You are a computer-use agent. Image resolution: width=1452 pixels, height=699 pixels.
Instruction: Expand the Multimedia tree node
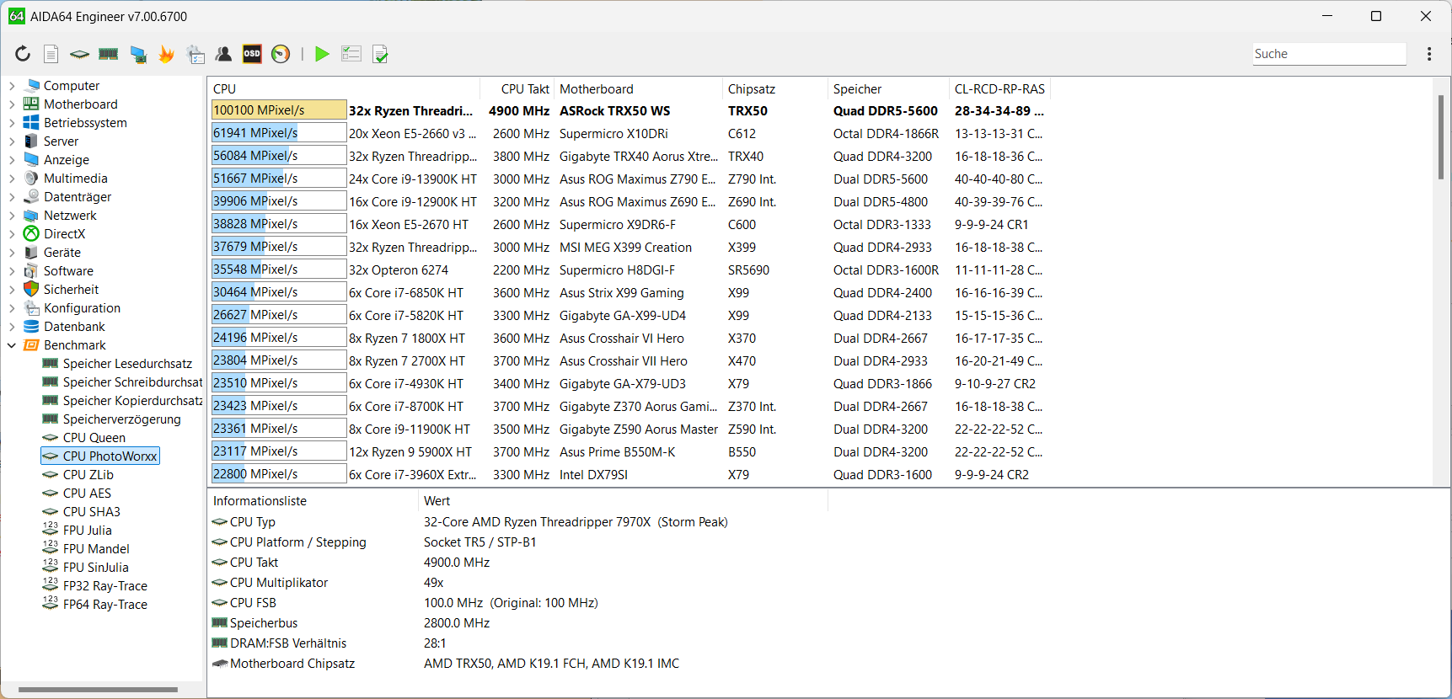pyautogui.click(x=12, y=179)
